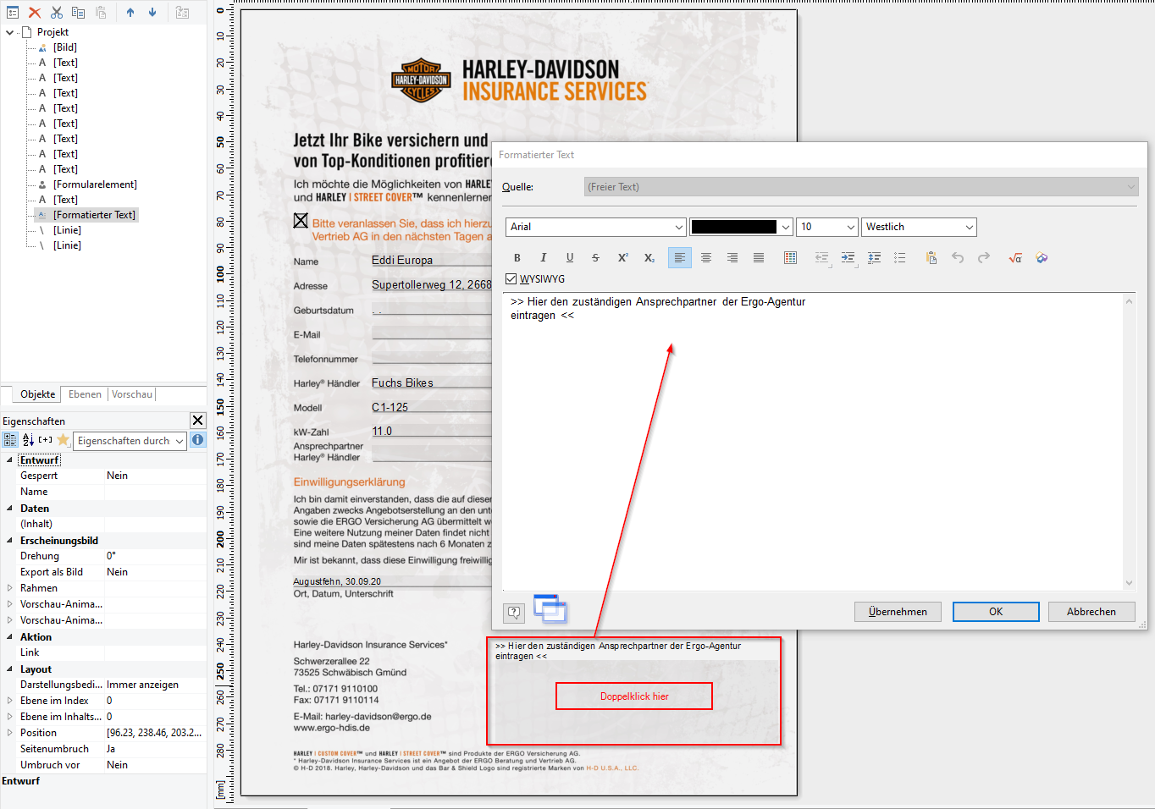Toggle the WYSIWYG checkbox
This screenshot has width=1155, height=809.
point(511,278)
